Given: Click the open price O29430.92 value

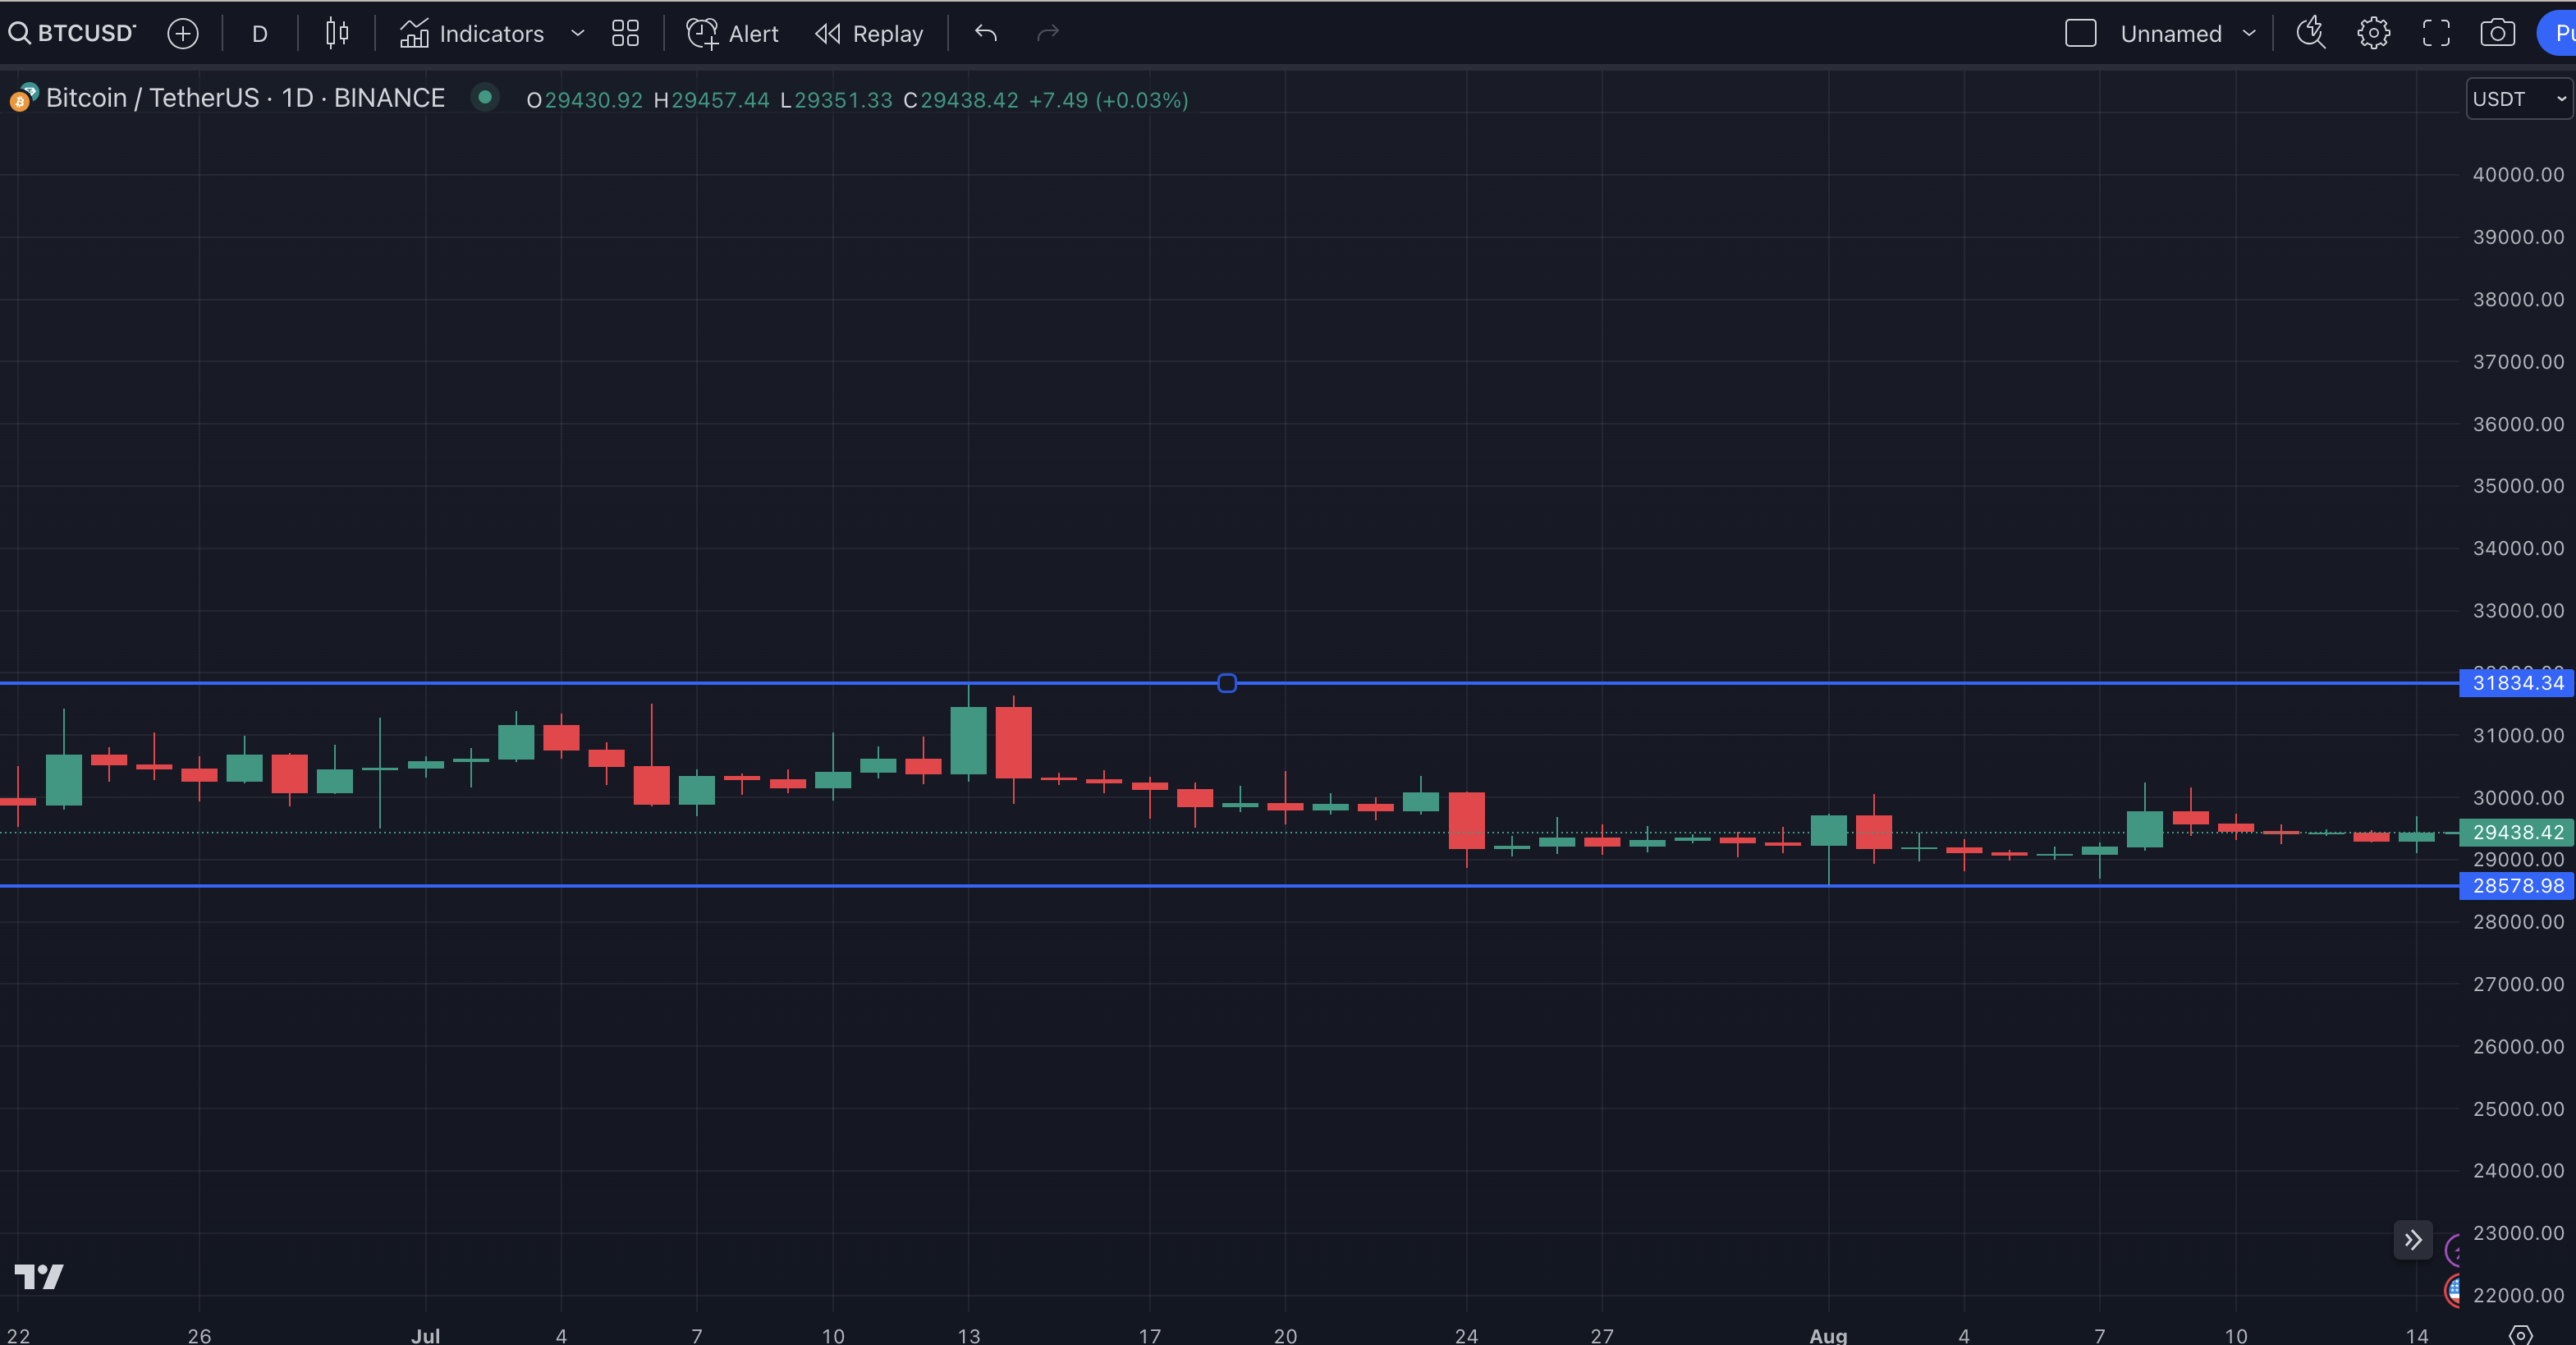Looking at the screenshot, I should pyautogui.click(x=584, y=100).
